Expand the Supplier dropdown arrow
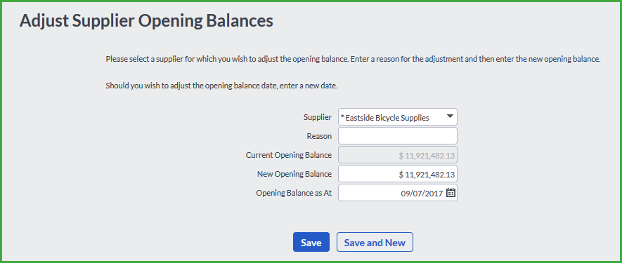 pyautogui.click(x=450, y=116)
